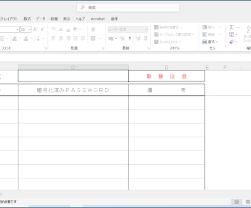251x208 pixels.
Task: Open the ページレイアウト (Page Layout) tab
Action: coord(9,19)
